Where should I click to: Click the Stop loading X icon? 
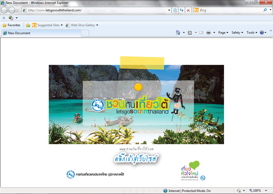pyautogui.click(x=188, y=10)
